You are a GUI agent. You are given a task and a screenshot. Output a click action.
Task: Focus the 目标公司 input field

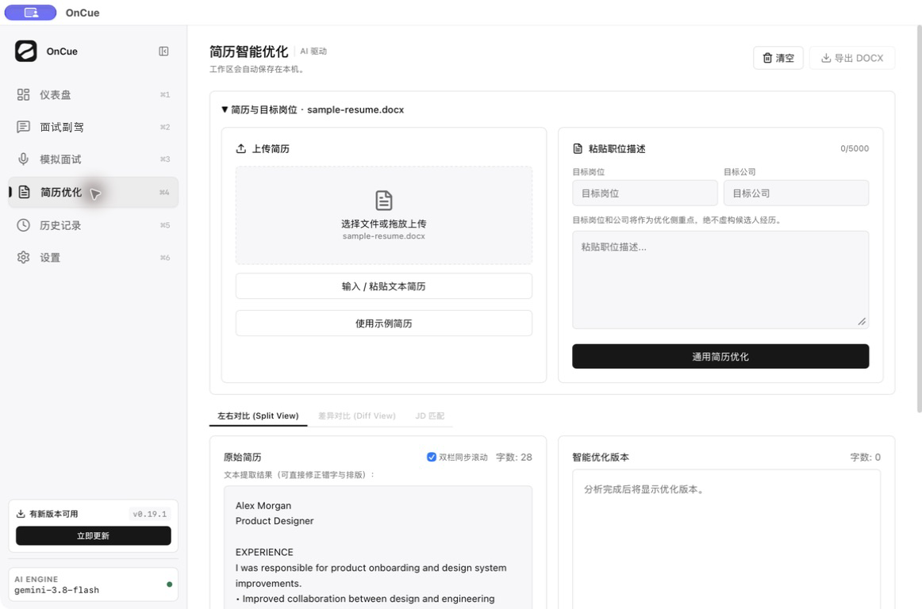796,193
